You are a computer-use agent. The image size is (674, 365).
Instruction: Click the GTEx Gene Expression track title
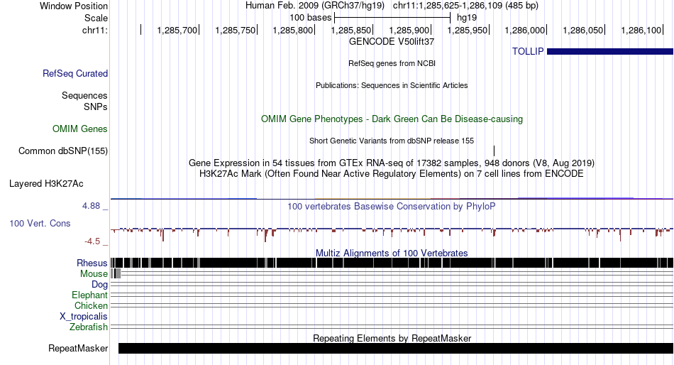pyautogui.click(x=392, y=163)
